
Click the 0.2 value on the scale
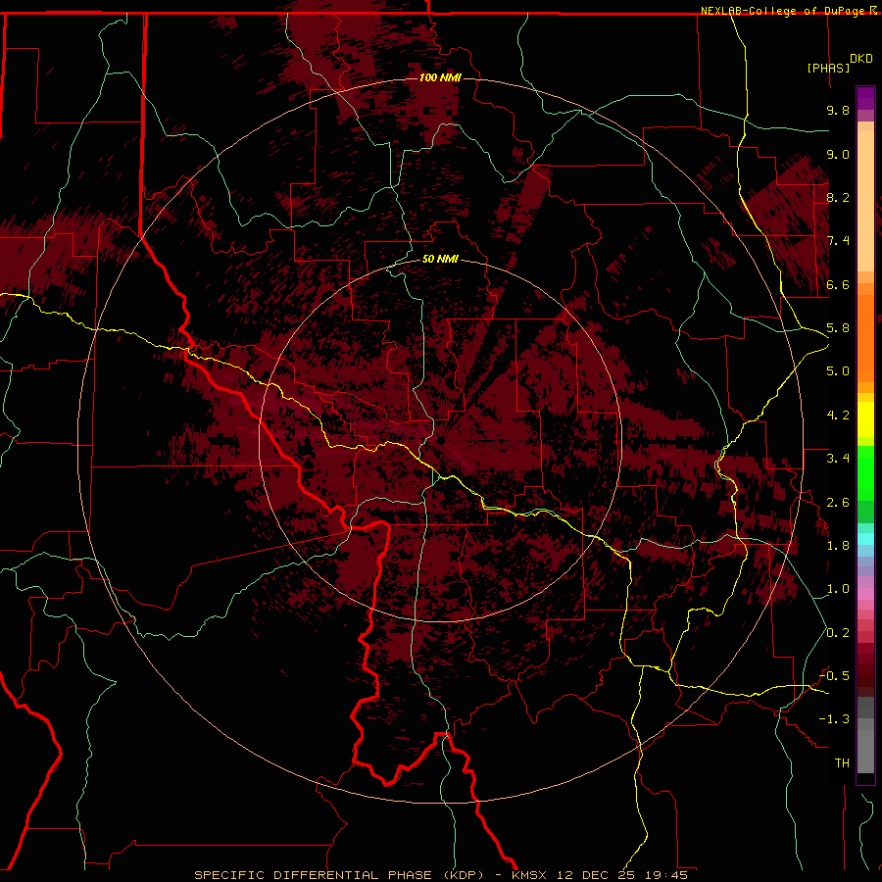point(838,633)
